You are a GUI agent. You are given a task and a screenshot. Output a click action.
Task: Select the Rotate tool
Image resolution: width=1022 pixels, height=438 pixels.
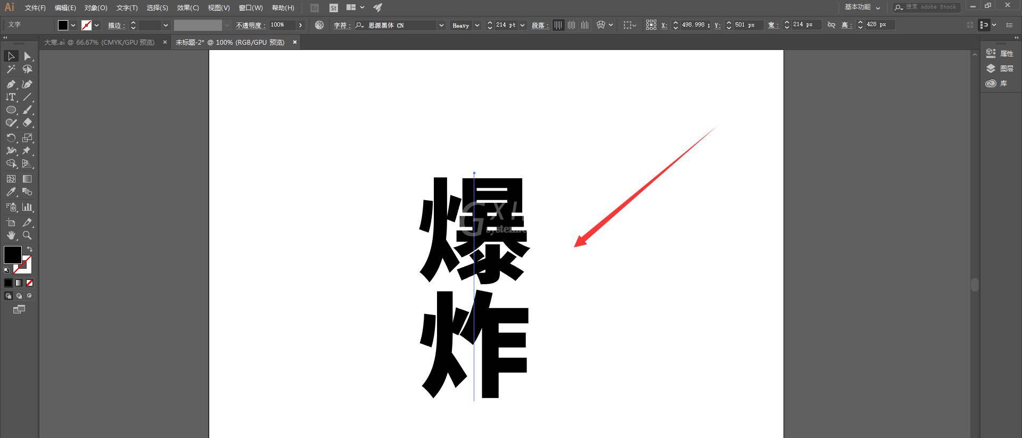pos(11,138)
